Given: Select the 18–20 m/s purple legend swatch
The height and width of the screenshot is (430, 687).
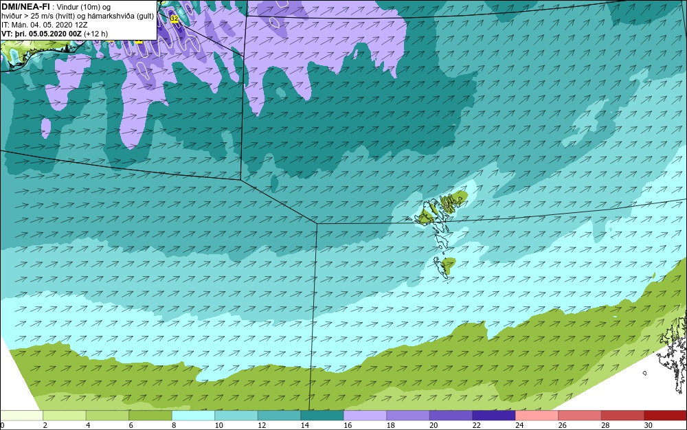Looking at the screenshot, I should coord(408,416).
